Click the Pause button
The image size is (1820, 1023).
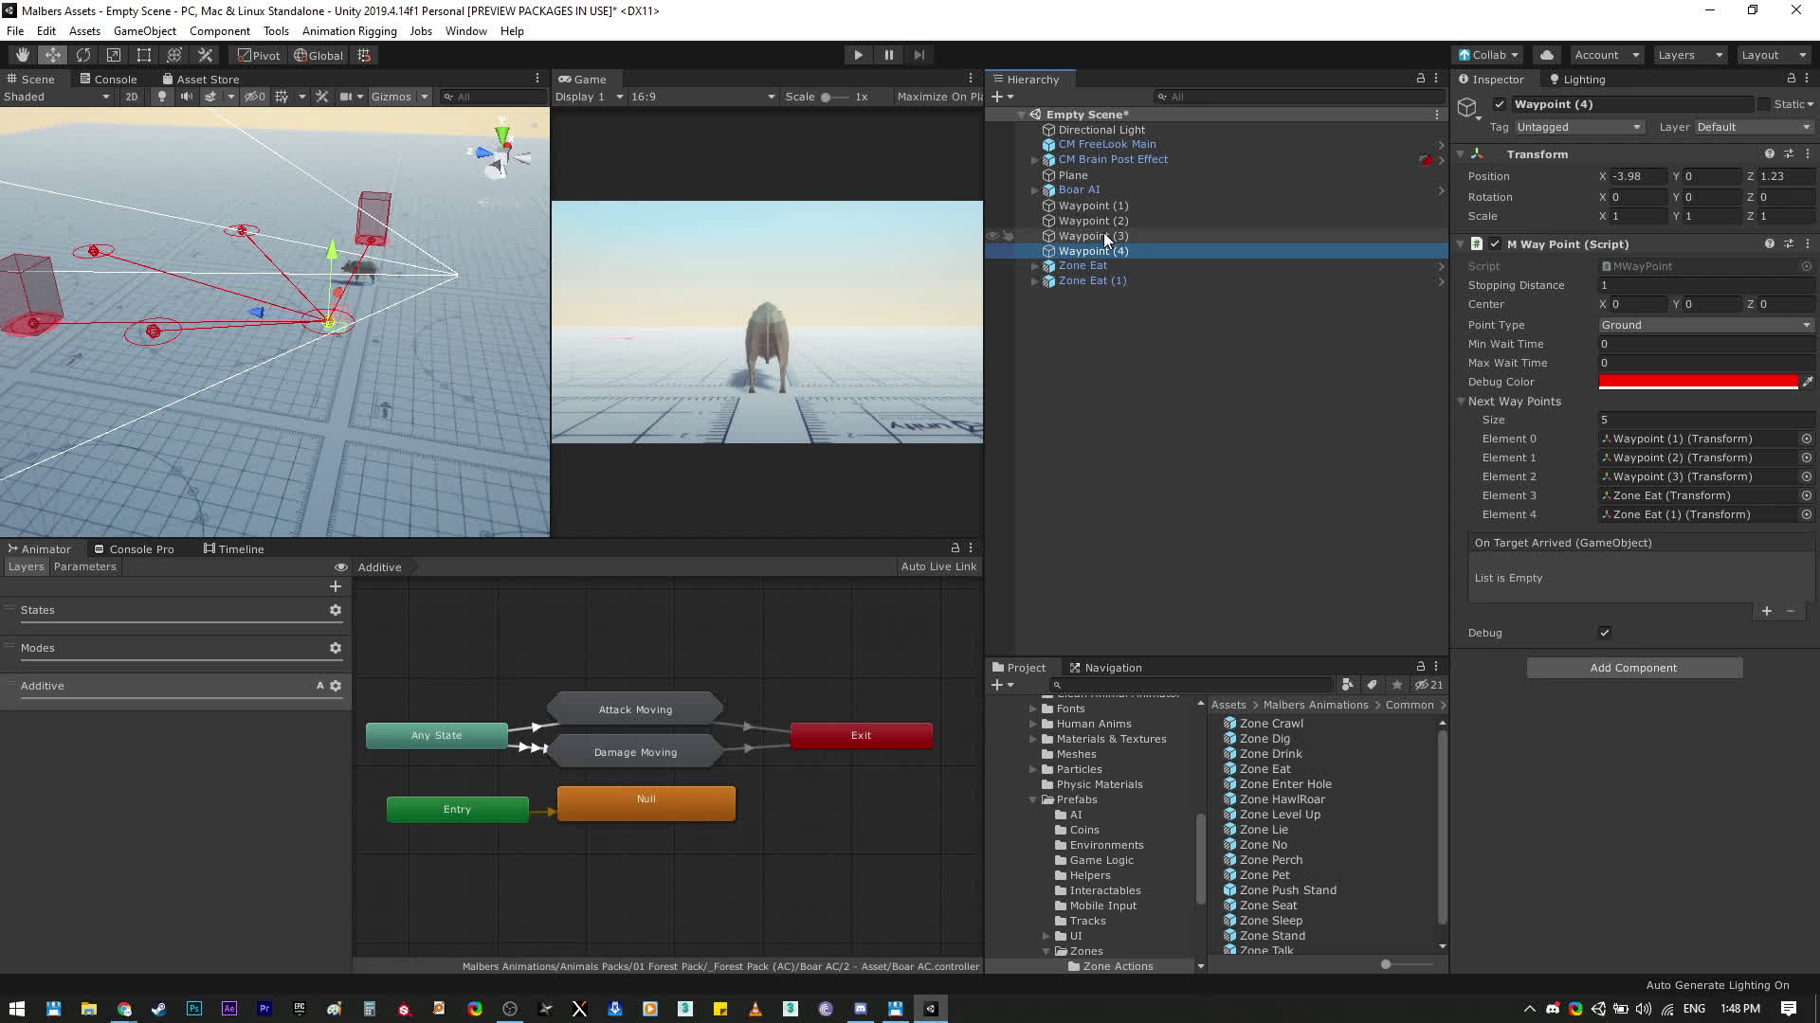click(x=888, y=55)
